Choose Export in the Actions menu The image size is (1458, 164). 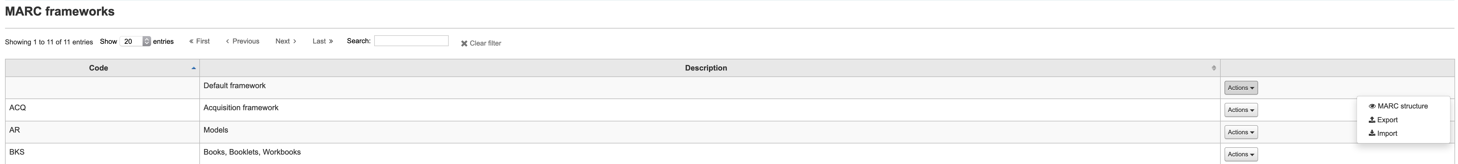point(1387,120)
